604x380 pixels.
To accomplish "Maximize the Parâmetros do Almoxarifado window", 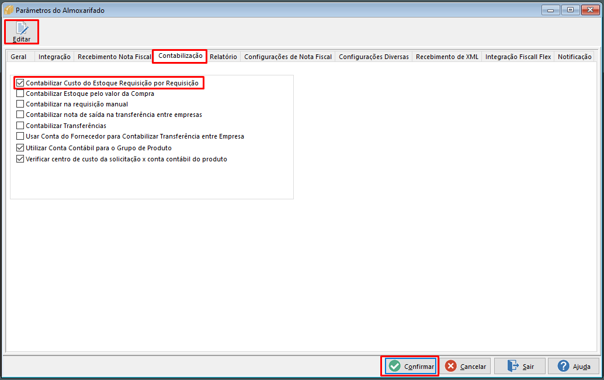I will pyautogui.click(x=571, y=10).
